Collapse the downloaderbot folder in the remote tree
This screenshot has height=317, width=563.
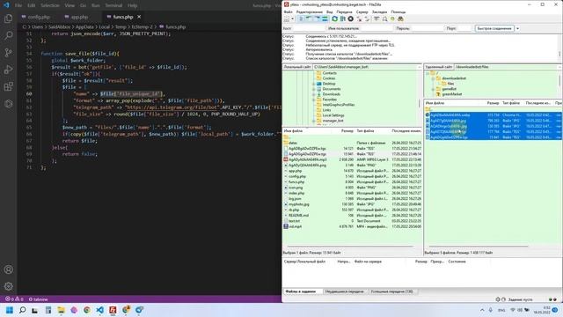pyautogui.click(x=433, y=78)
